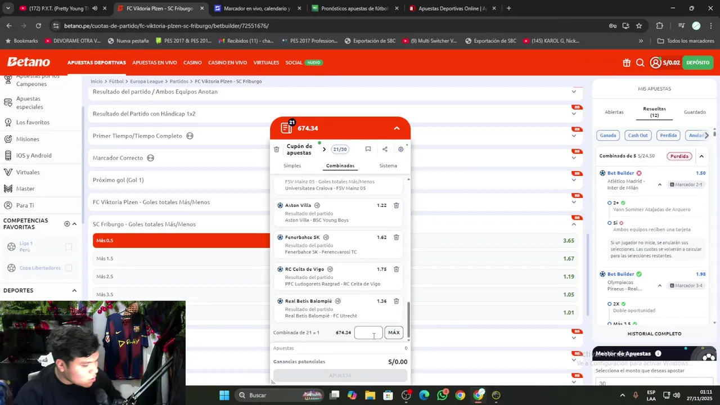Screen dimensions: 720x405
Task: Open Microsoft Edge from taskbar
Action: coord(424,395)
